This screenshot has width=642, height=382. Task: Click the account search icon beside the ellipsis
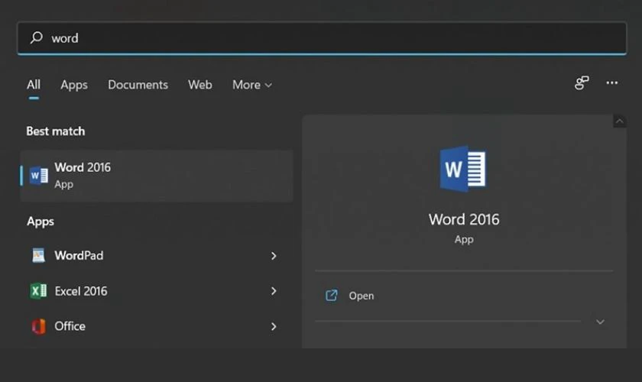click(x=582, y=83)
